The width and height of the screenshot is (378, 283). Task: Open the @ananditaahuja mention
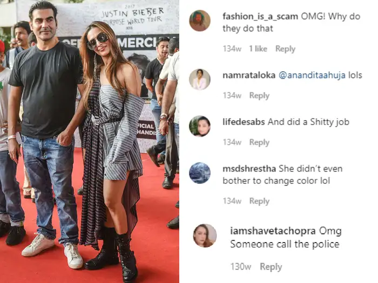(312, 75)
